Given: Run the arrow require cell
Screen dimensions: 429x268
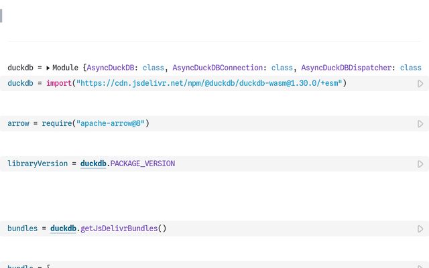Looking at the screenshot, I should [x=420, y=124].
